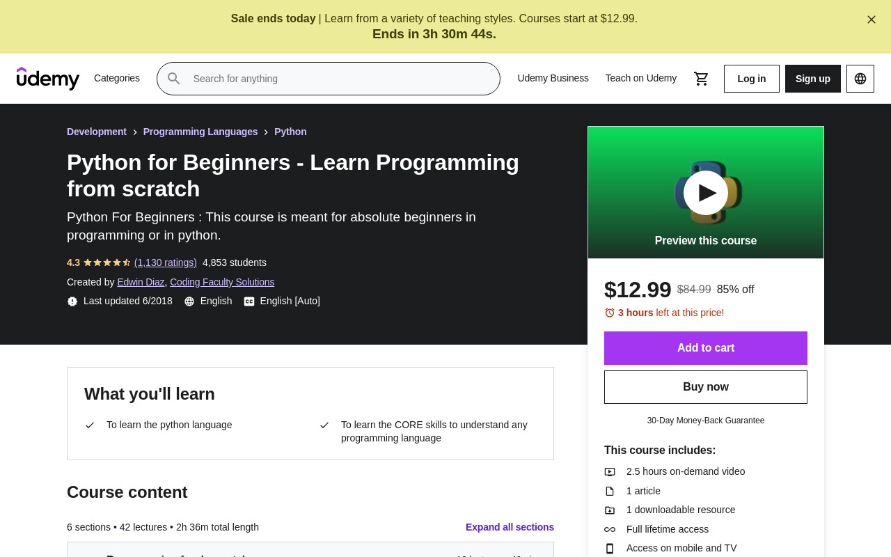891x557 pixels.
Task: Close the sale banner
Action: pos(872,19)
